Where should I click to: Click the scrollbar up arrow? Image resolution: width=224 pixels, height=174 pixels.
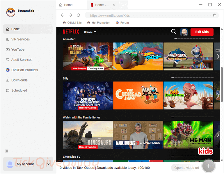[x=222, y=29]
